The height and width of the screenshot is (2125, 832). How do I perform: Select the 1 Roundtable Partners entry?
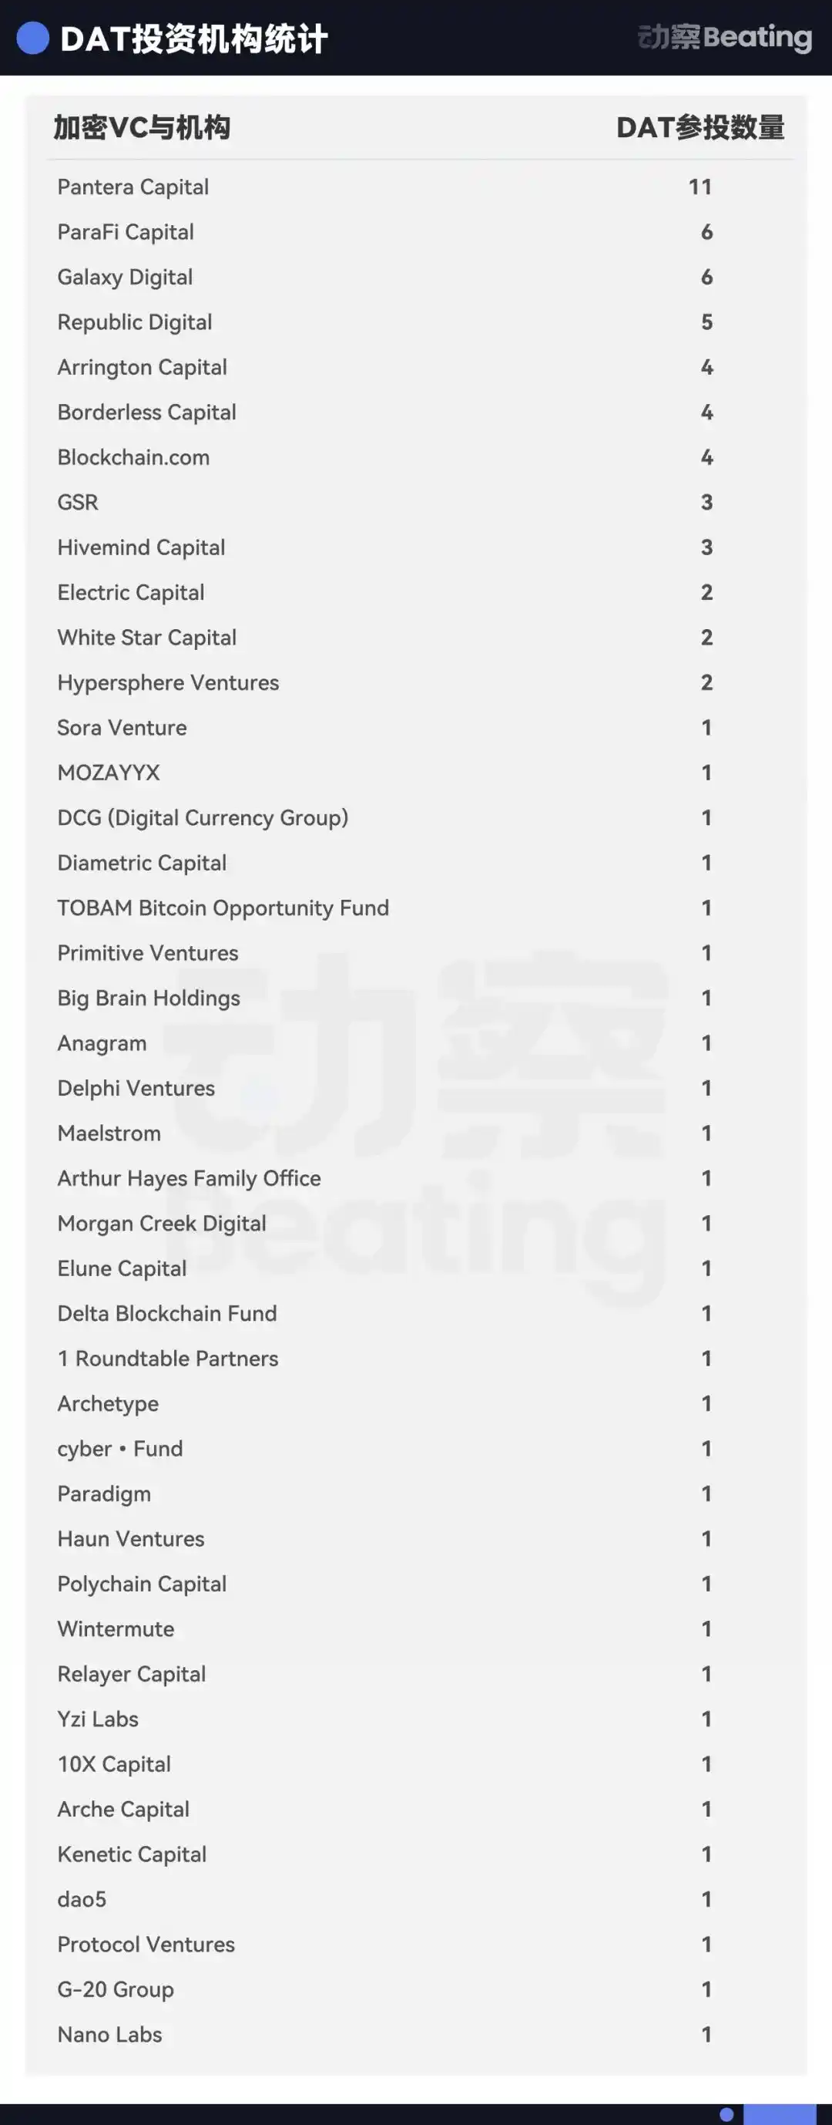click(167, 1359)
